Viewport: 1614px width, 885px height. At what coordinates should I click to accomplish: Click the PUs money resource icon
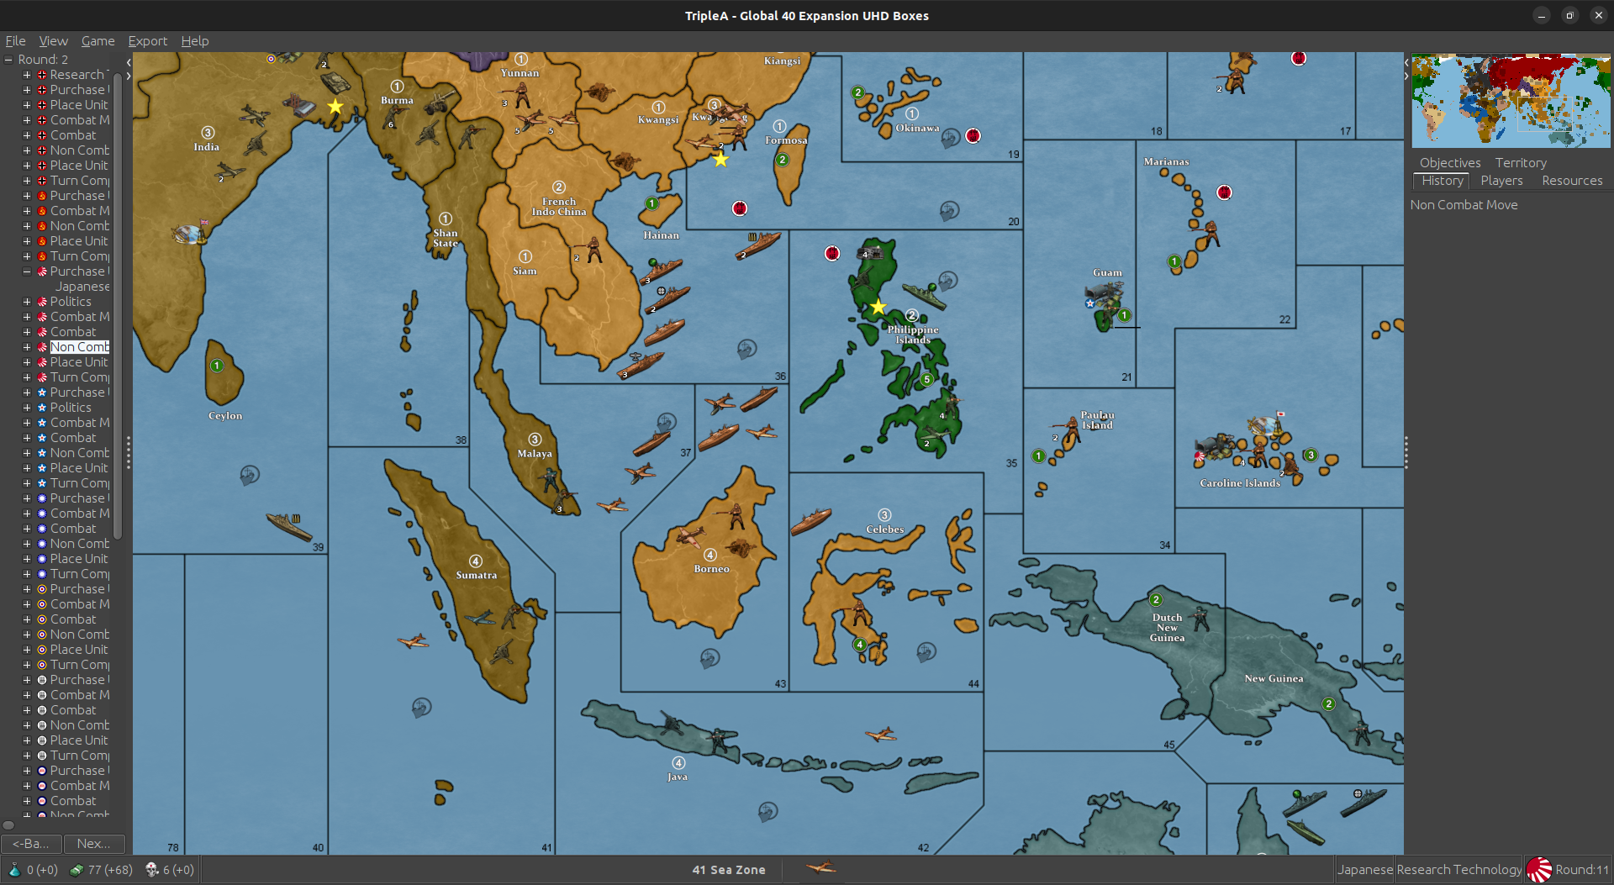tap(76, 870)
